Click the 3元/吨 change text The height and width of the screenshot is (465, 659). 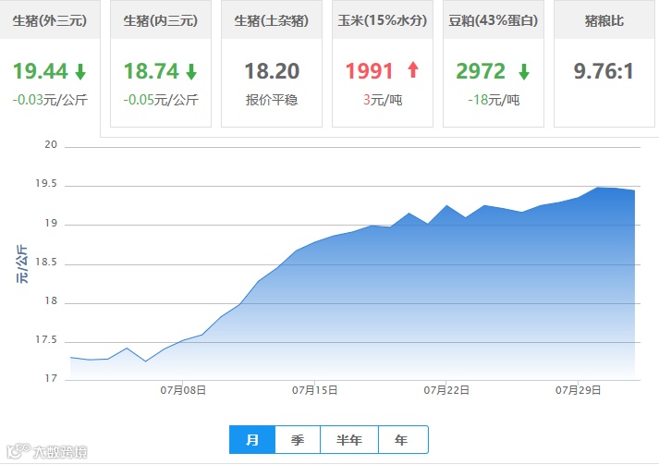(x=383, y=100)
